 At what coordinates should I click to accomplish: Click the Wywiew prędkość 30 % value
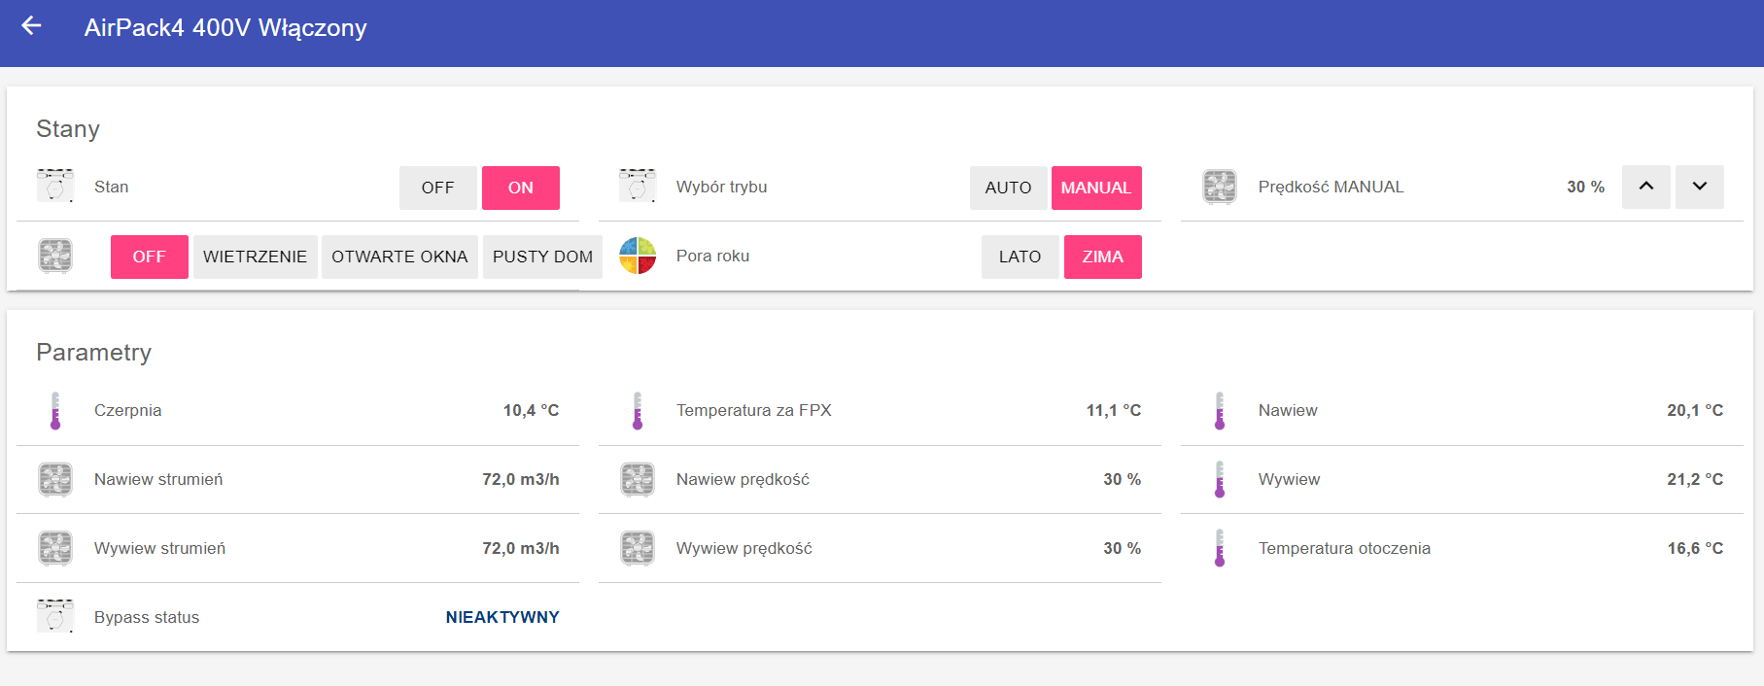pos(1123,548)
